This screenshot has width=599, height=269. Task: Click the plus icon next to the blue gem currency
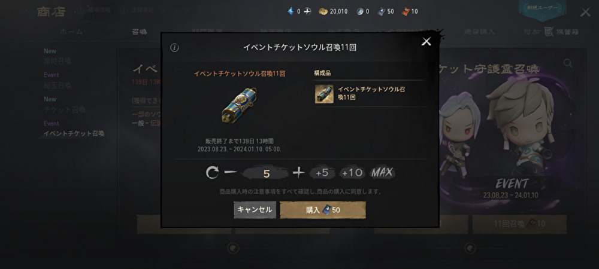[x=307, y=11]
